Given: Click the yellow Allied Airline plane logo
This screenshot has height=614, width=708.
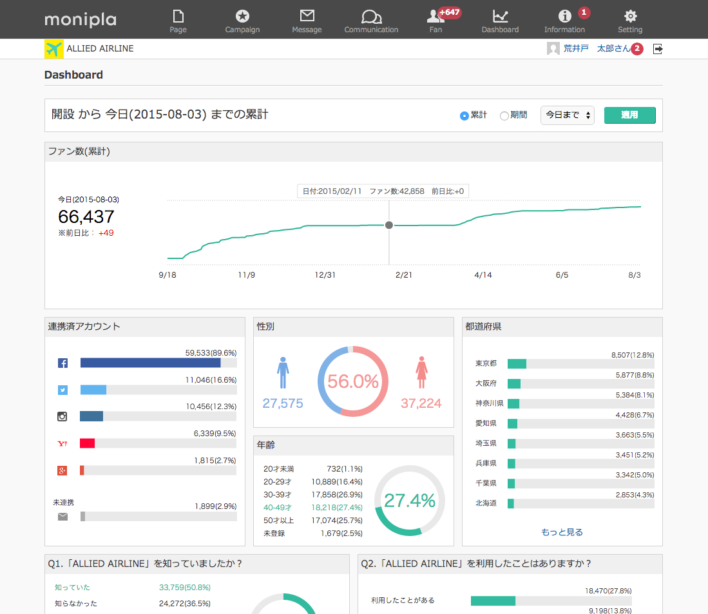Looking at the screenshot, I should tap(54, 49).
